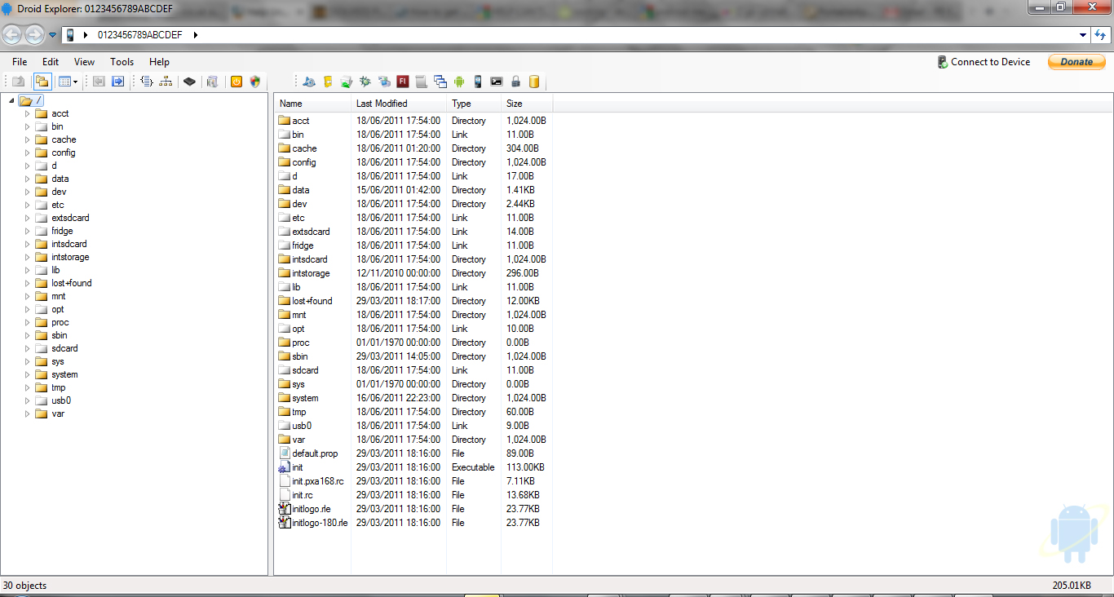Open the View menu
Screen dimensions: 1114x597
click(84, 62)
